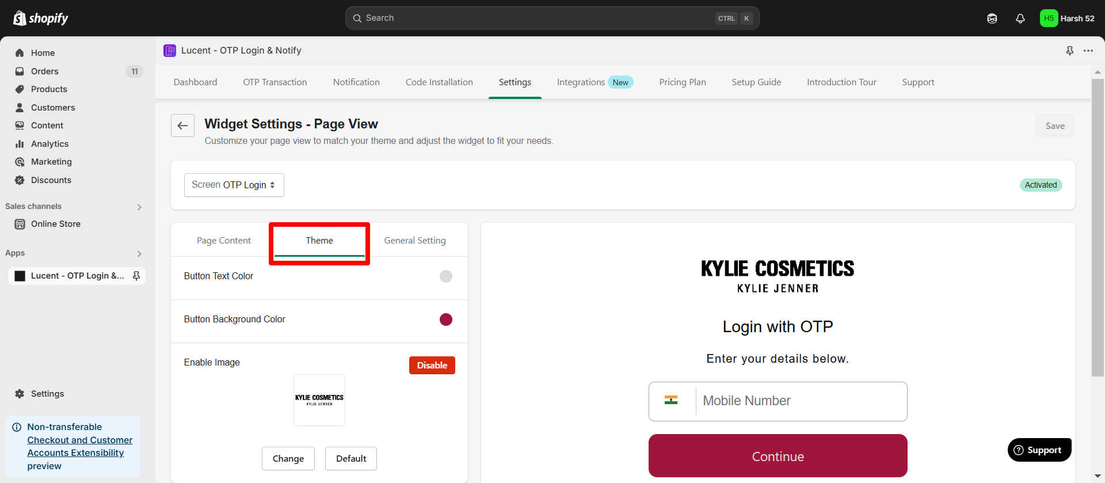Open Checkout and Customer Accounts Extensibility link
The image size is (1105, 483).
coord(80,447)
